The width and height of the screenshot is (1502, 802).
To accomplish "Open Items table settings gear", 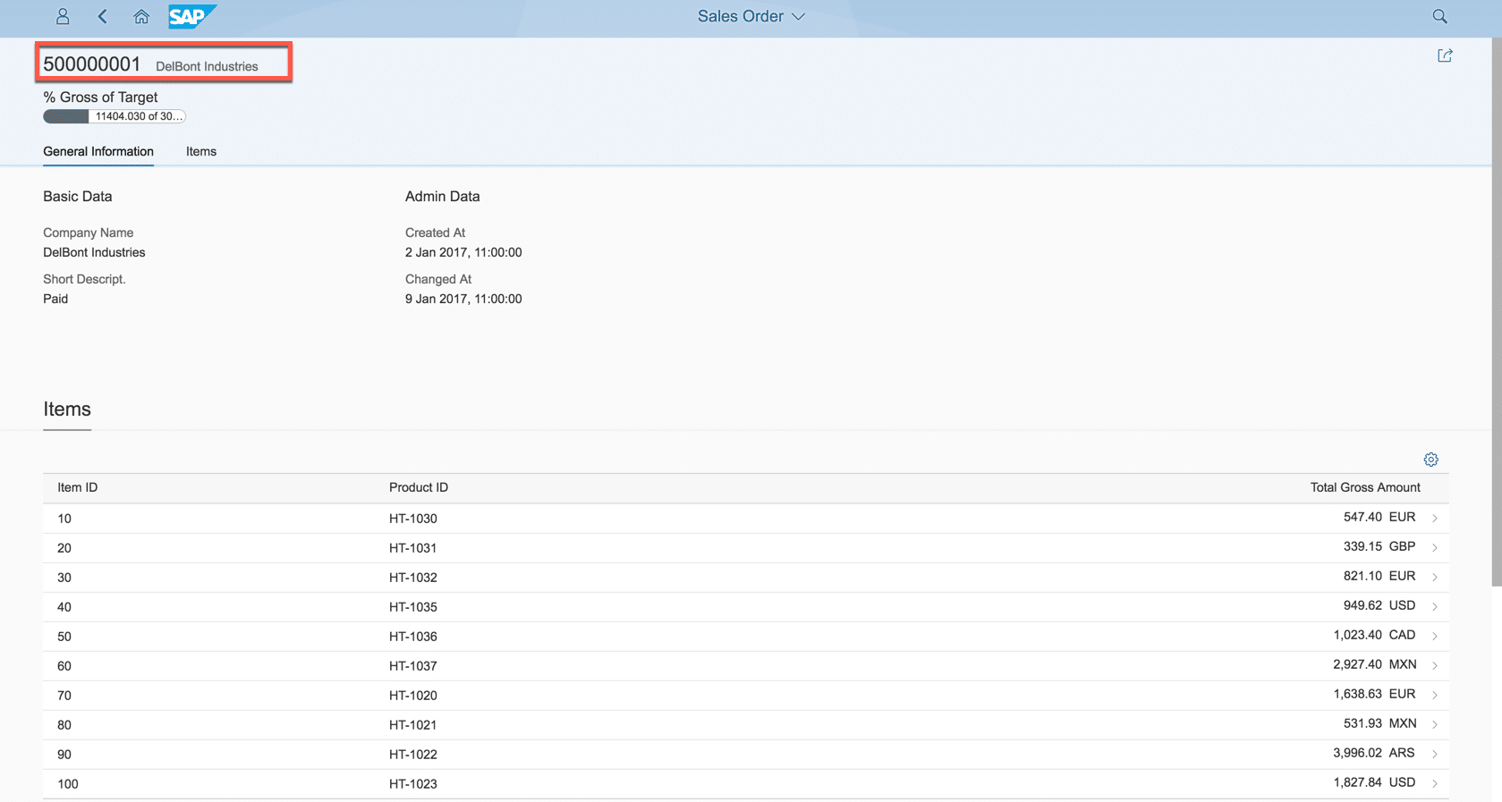I will [x=1430, y=460].
